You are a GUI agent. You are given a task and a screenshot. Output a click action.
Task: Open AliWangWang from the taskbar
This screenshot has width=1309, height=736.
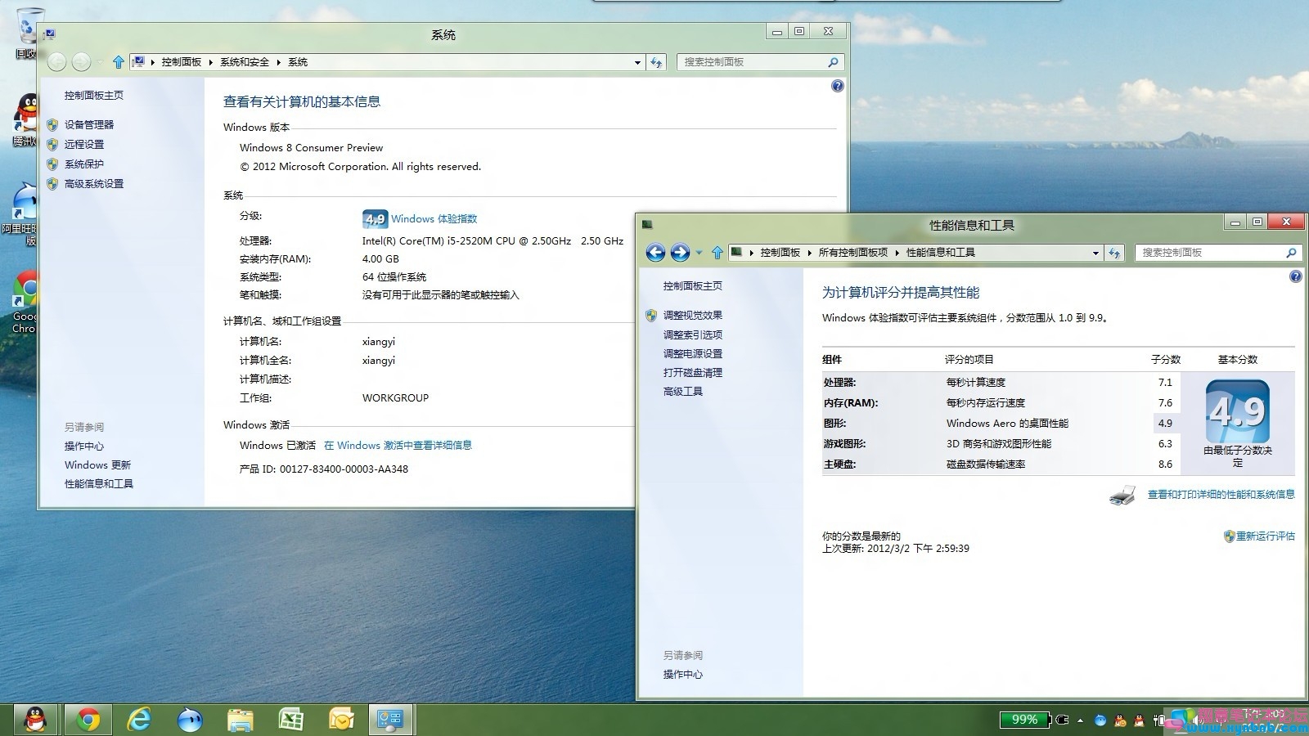point(190,720)
